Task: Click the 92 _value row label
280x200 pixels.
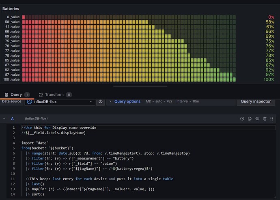Action: tap(12, 70)
